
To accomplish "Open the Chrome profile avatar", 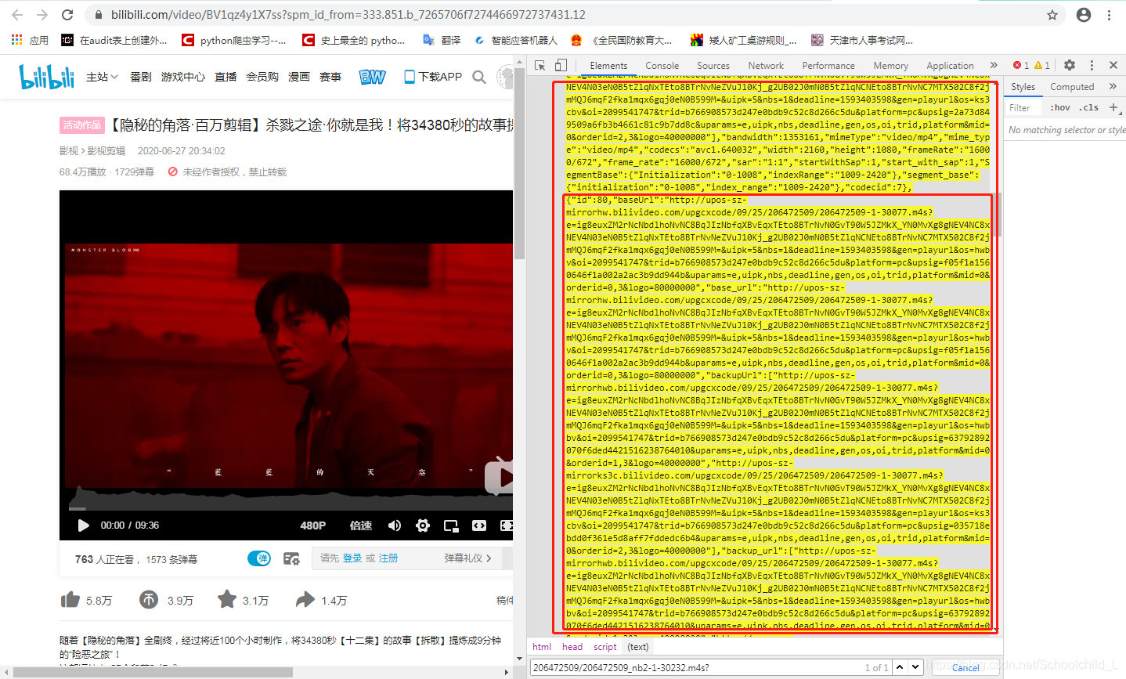I will tap(1084, 15).
